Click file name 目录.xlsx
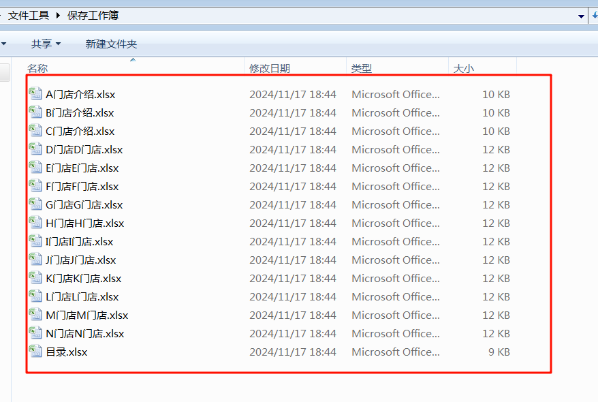Viewport: 598px width, 402px height. pyautogui.click(x=66, y=352)
